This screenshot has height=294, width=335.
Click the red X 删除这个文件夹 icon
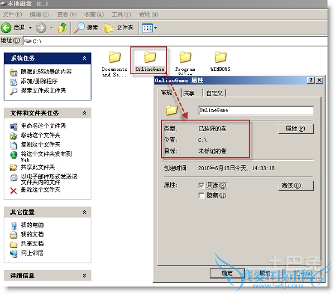(x=13, y=190)
